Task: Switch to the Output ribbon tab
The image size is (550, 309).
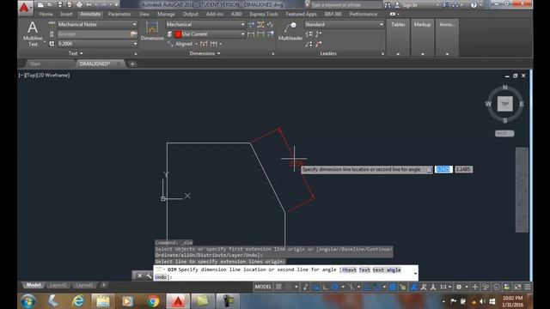Action: 191,14
